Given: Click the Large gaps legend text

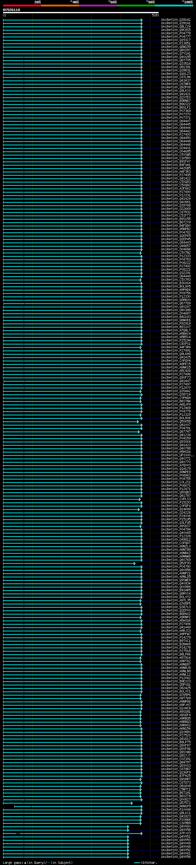Looking at the screenshot, I should tap(38, 862).
